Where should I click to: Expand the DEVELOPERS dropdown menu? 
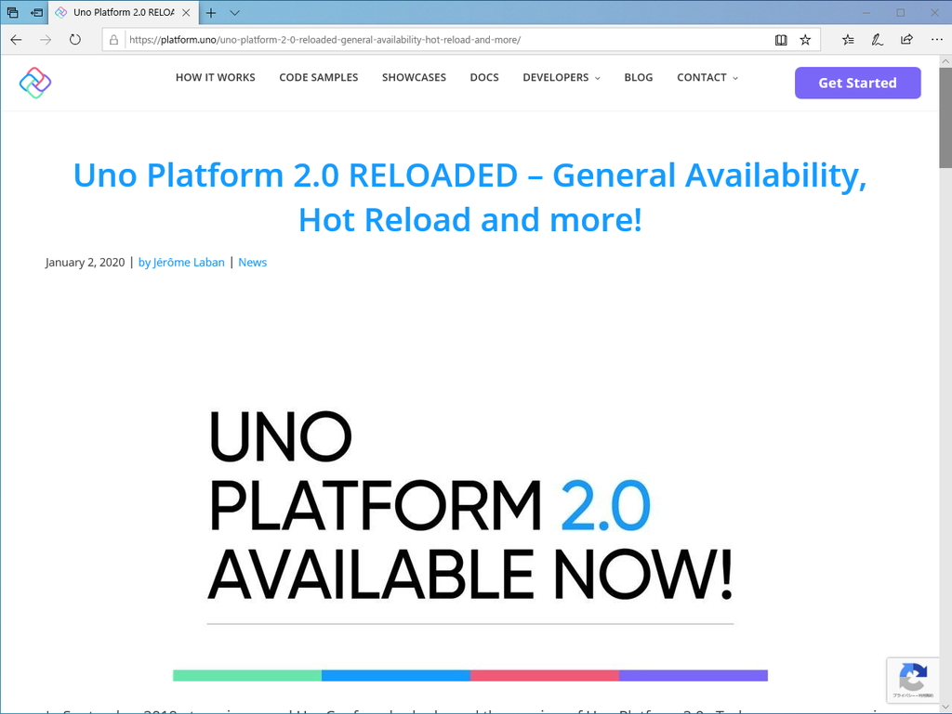tap(556, 78)
